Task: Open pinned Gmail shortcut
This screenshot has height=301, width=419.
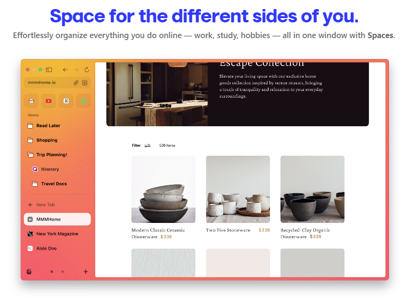Action: pos(31,101)
